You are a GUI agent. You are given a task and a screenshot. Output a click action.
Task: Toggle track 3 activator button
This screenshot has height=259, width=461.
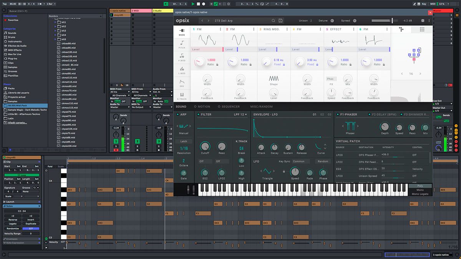158,142
